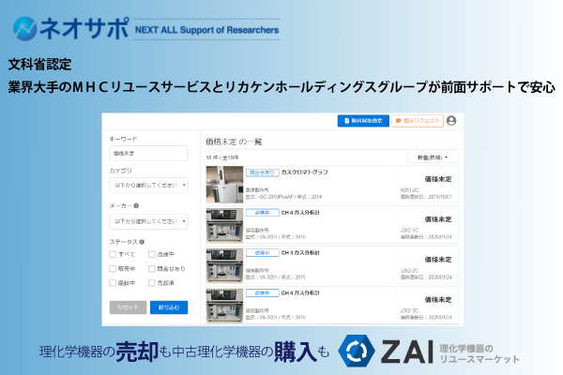Click the ZAI wordmark text
This screenshot has height=375, width=563.
coord(407,352)
